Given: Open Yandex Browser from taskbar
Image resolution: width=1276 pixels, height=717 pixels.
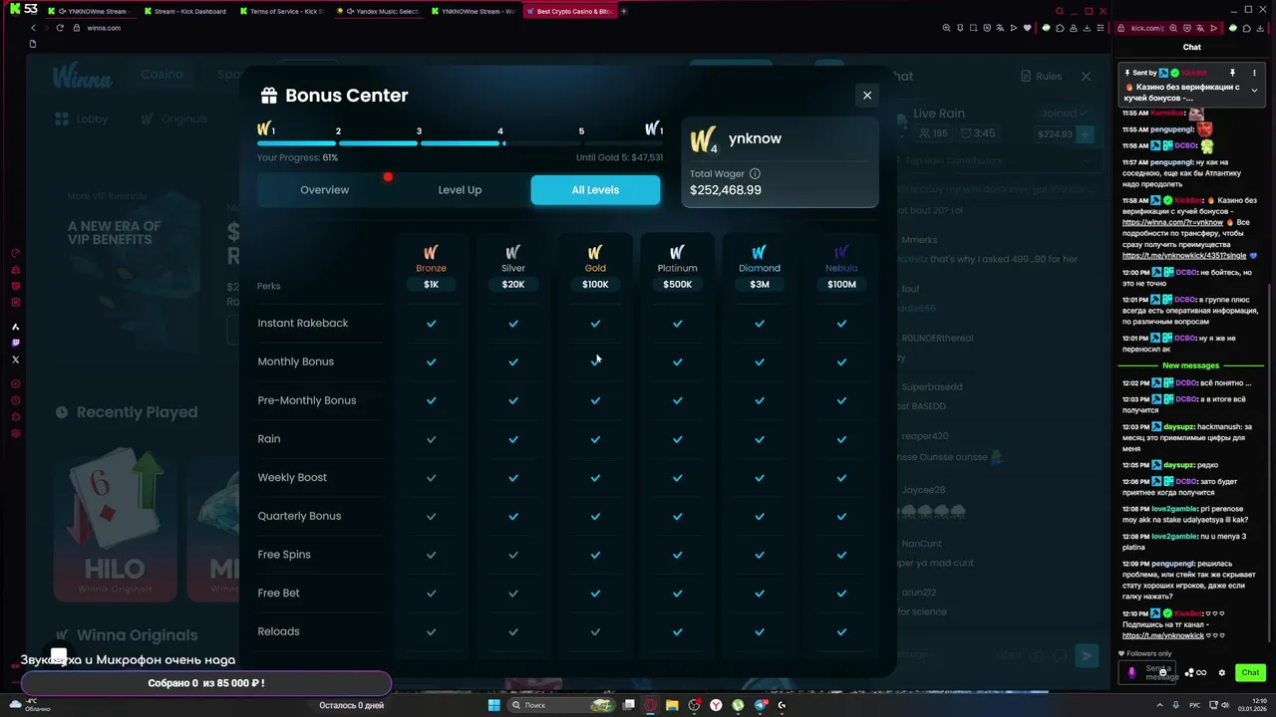Looking at the screenshot, I should coord(716,705).
